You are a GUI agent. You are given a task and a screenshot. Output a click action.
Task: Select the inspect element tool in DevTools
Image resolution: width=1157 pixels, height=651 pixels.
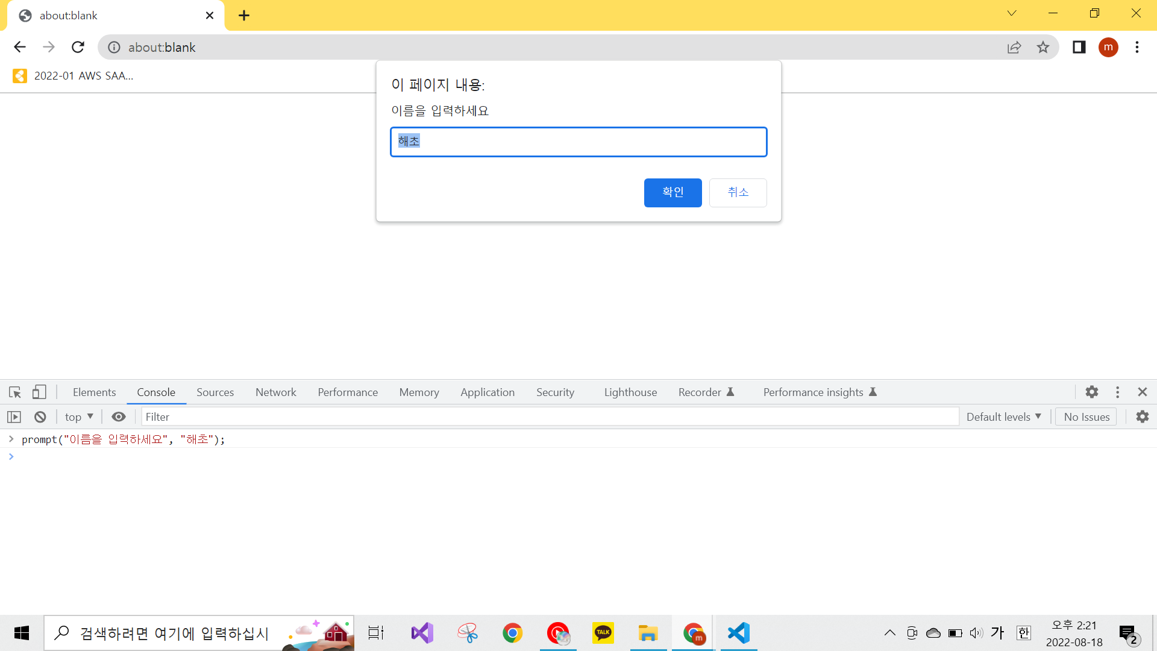[x=14, y=392]
